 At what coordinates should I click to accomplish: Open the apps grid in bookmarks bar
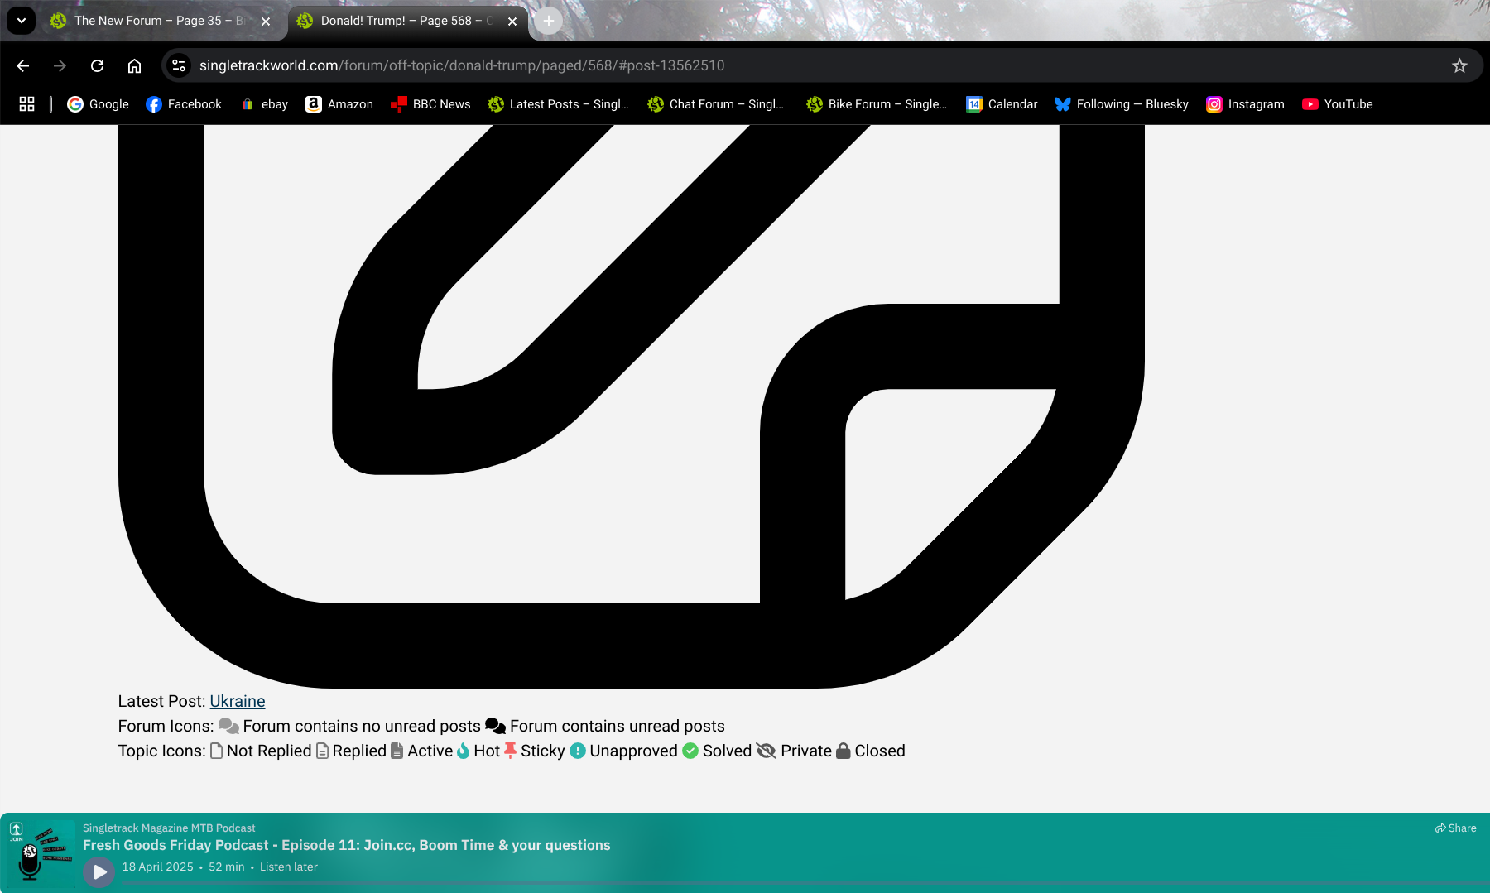26,104
